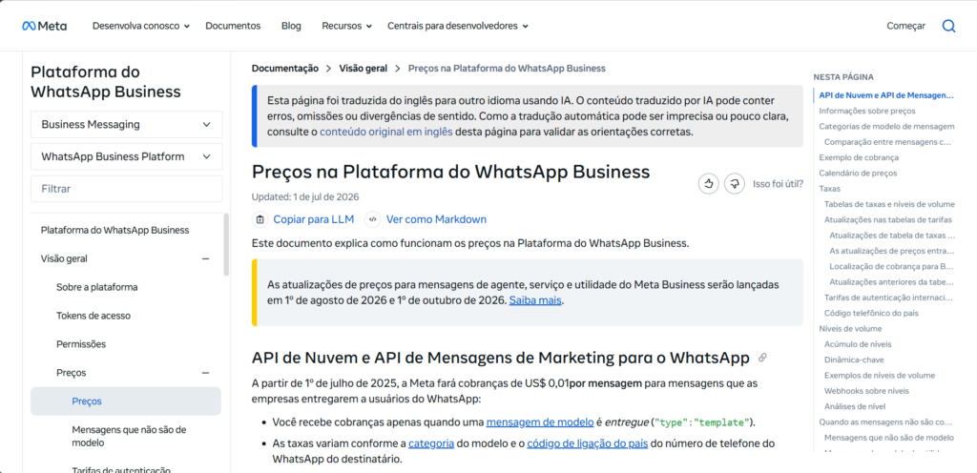Open the mensagem de modelo link
This screenshot has width=977, height=473.
click(540, 422)
